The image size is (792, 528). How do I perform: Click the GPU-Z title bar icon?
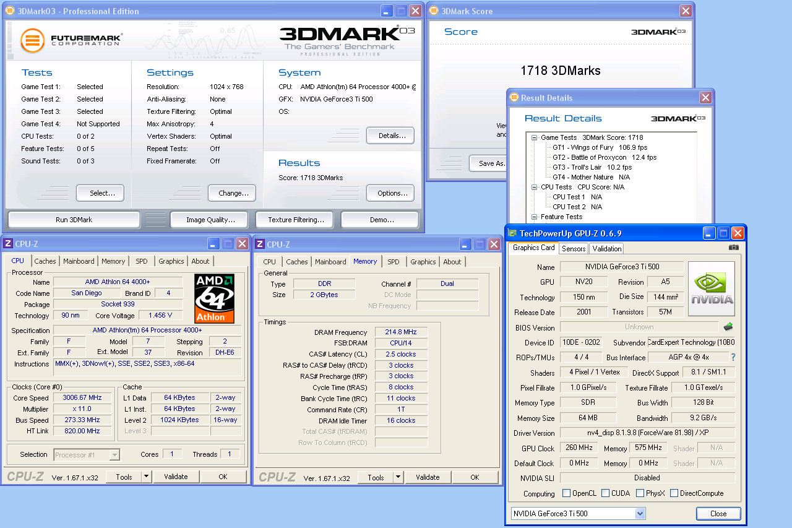[512, 233]
